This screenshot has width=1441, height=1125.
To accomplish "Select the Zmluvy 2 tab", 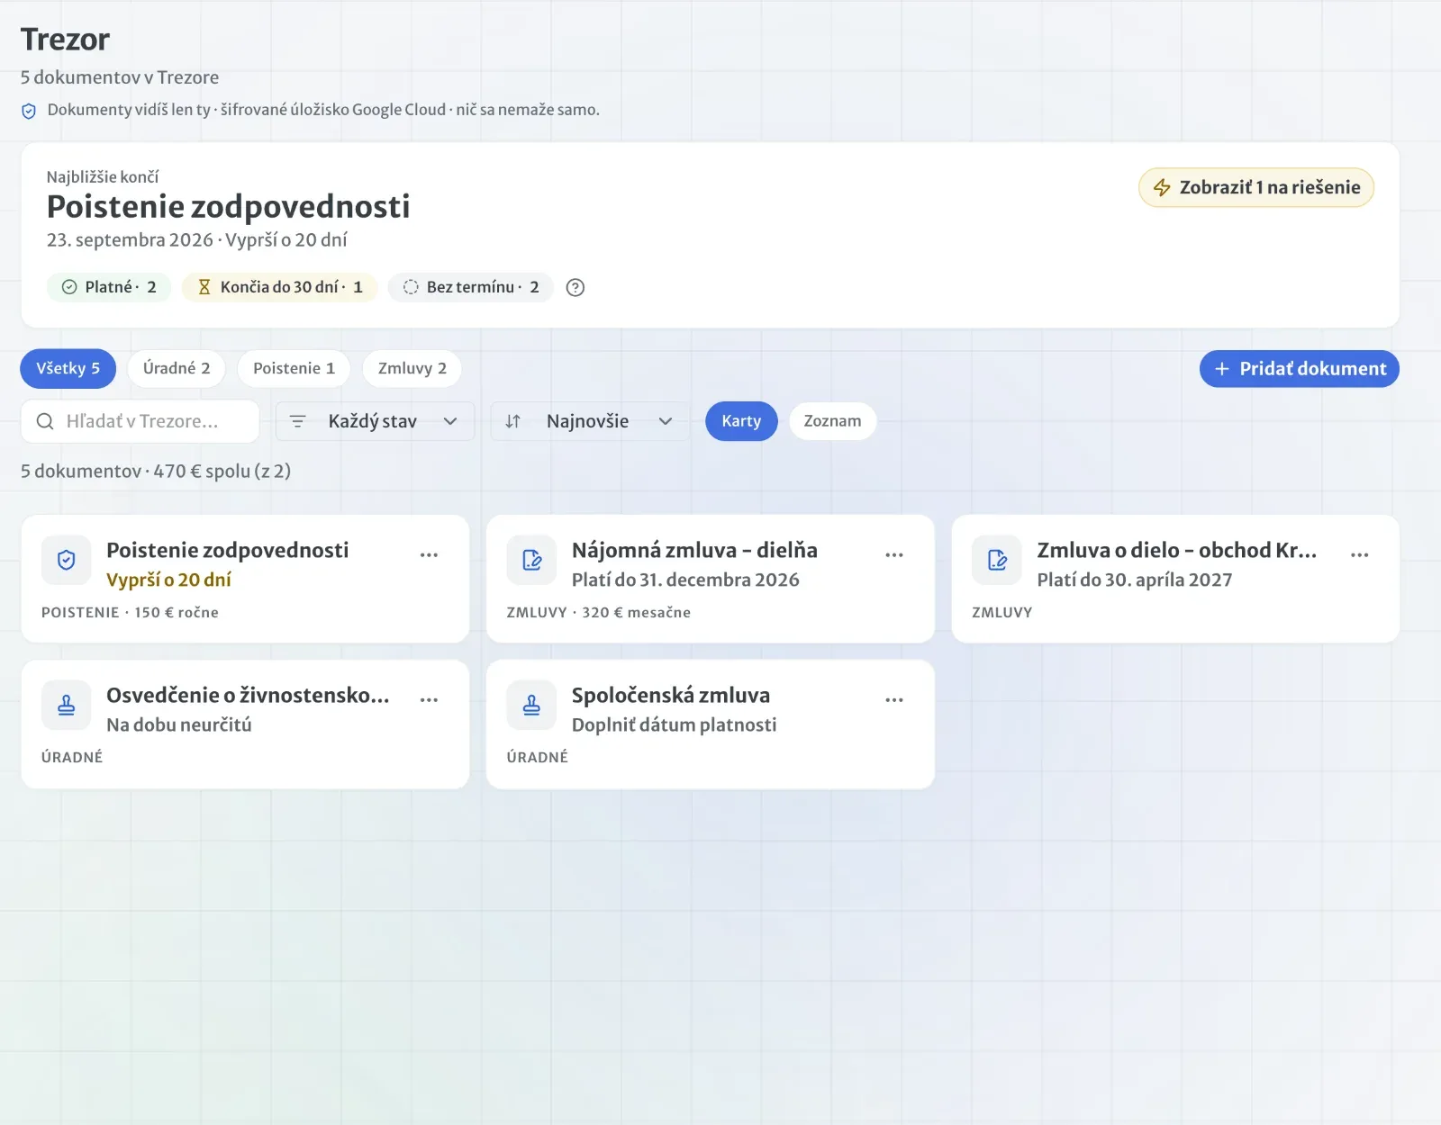I will 412,369.
